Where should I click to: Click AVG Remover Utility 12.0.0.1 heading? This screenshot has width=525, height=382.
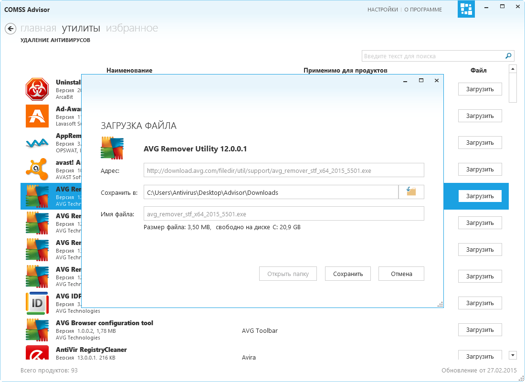(195, 149)
